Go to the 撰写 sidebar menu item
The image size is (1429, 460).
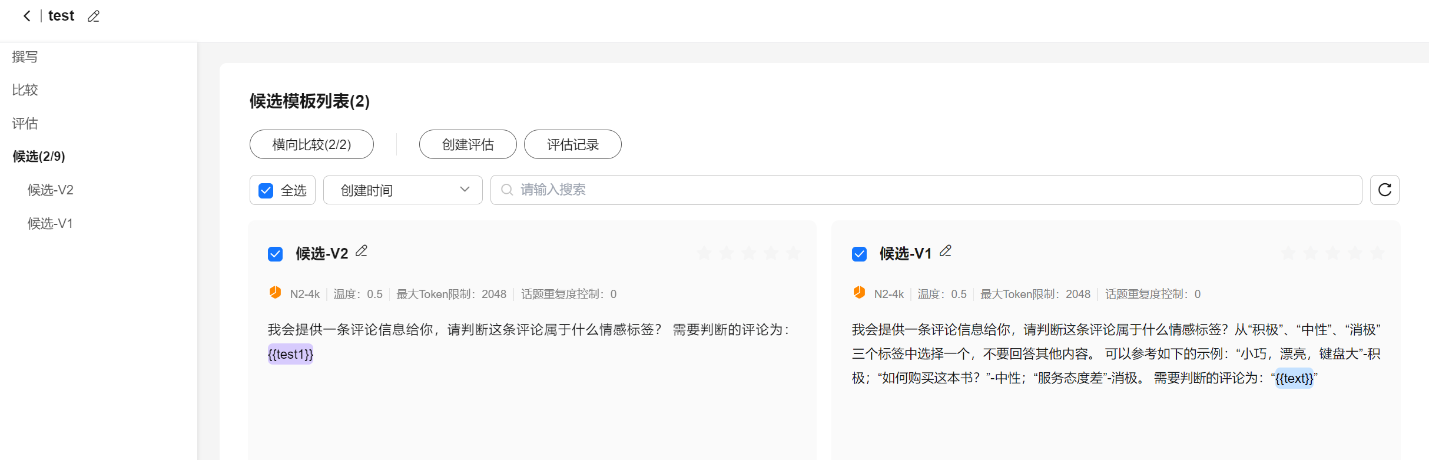pyautogui.click(x=25, y=57)
